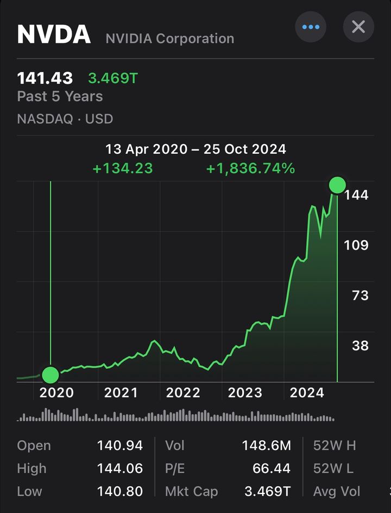Select the chart start marker dot at 2020

(x=51, y=375)
